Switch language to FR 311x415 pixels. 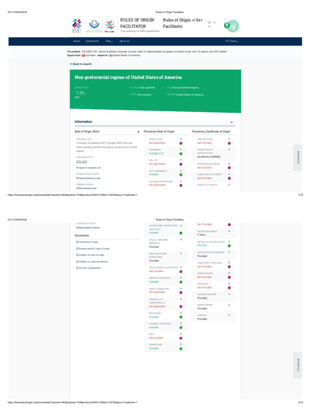coord(215,23)
